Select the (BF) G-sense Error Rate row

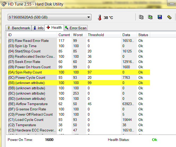coord(79,109)
